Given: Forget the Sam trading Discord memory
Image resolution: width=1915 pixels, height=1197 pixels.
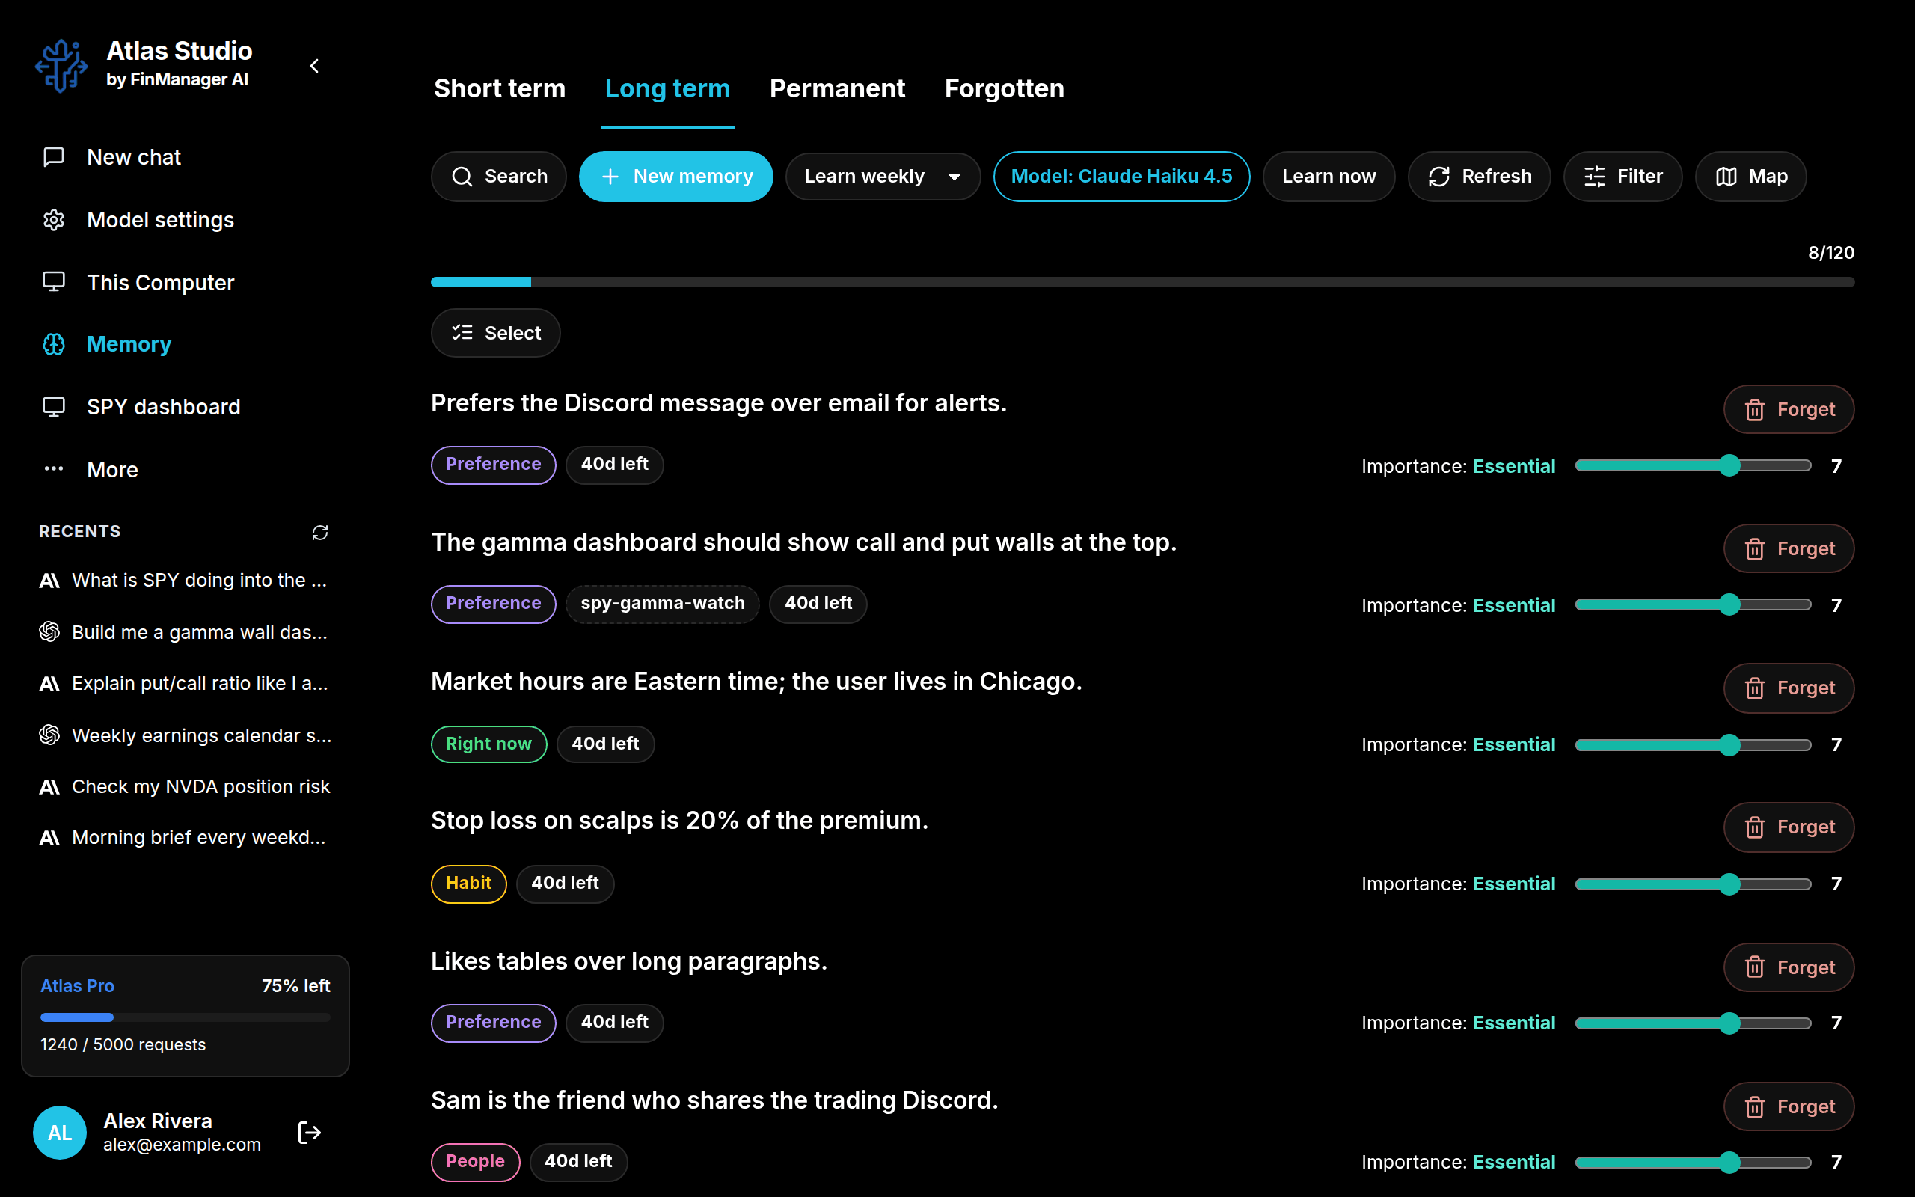Looking at the screenshot, I should tap(1789, 1106).
